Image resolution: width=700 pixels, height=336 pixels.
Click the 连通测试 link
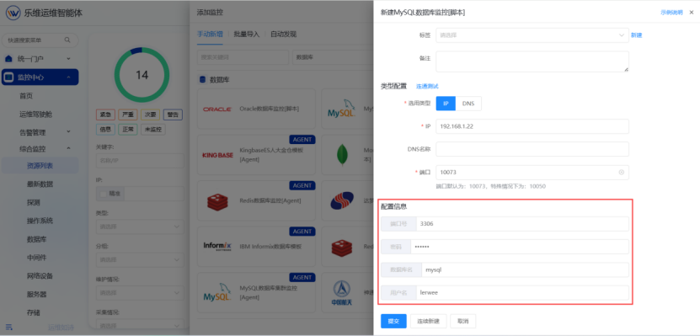(427, 87)
